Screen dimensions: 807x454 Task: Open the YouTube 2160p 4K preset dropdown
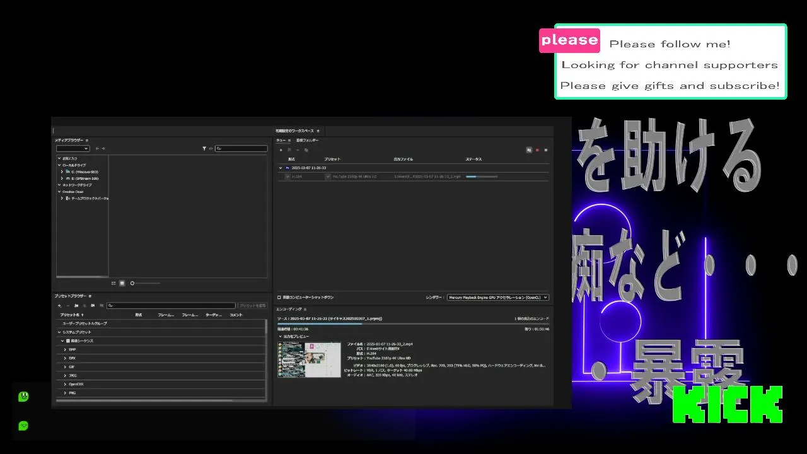pyautogui.click(x=328, y=177)
